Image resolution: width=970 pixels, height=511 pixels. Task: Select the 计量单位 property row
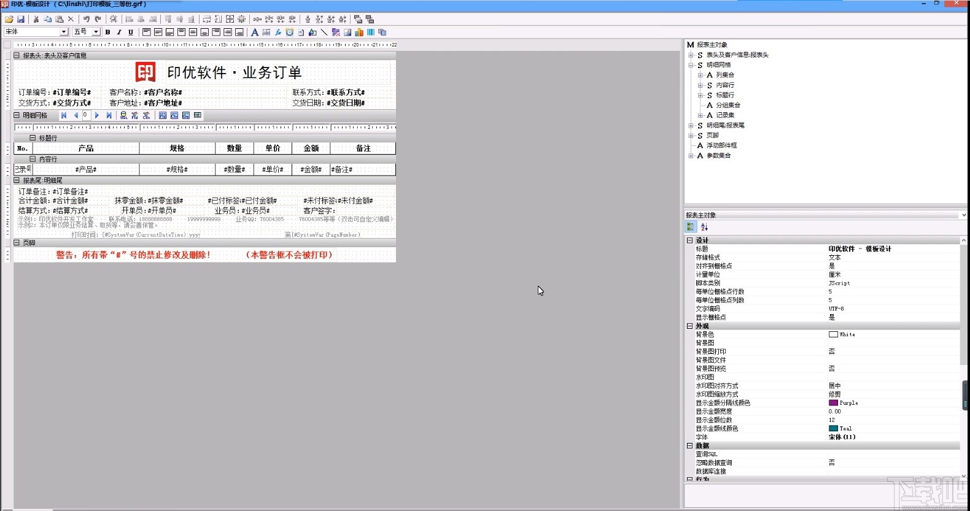coord(823,275)
